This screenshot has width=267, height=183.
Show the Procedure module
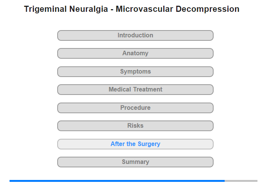click(x=135, y=108)
